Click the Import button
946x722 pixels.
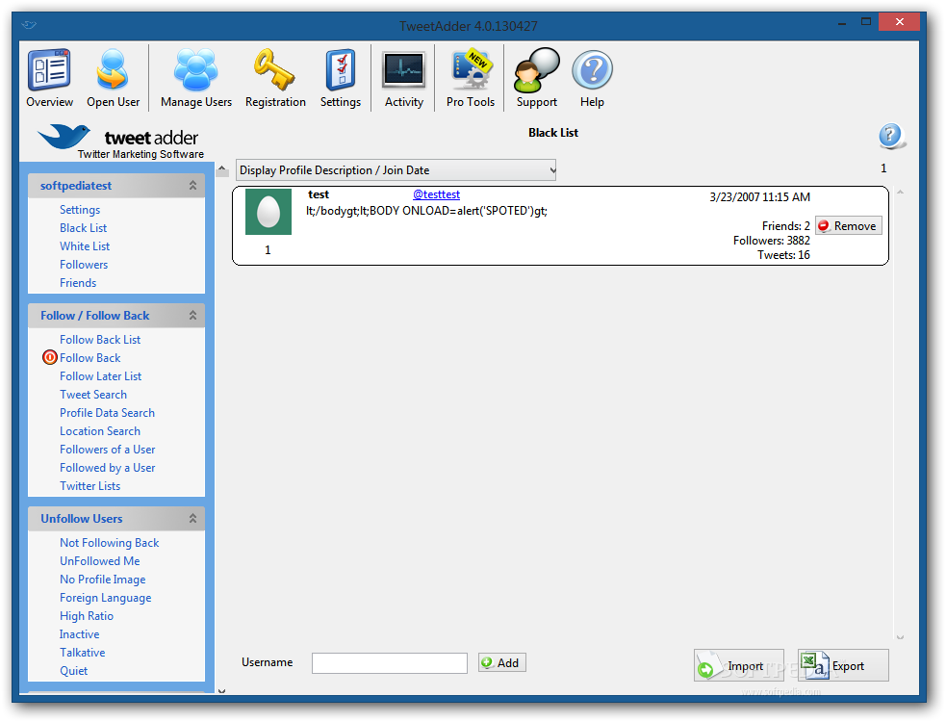[x=738, y=665]
